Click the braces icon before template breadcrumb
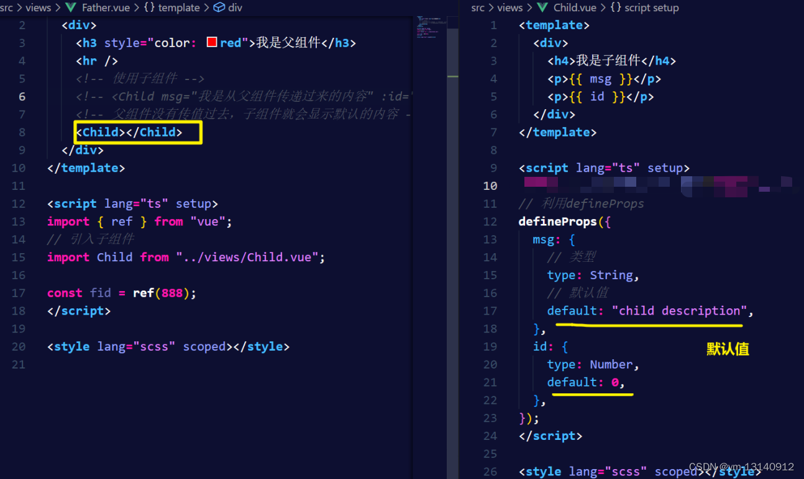 148,7
